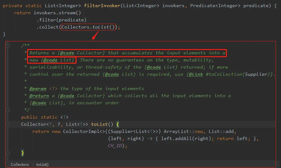Click the CollectorImpl constructor call
281x168 pixels.
click(x=81, y=131)
